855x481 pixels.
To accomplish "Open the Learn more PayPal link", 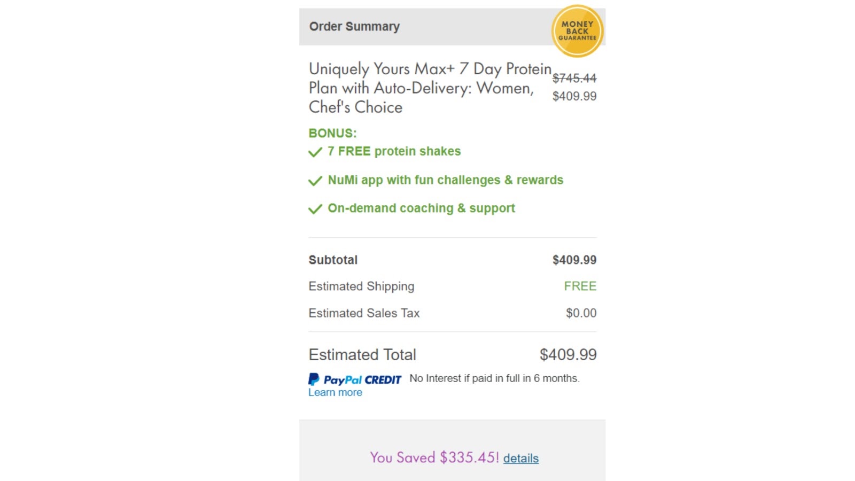I will [x=335, y=393].
